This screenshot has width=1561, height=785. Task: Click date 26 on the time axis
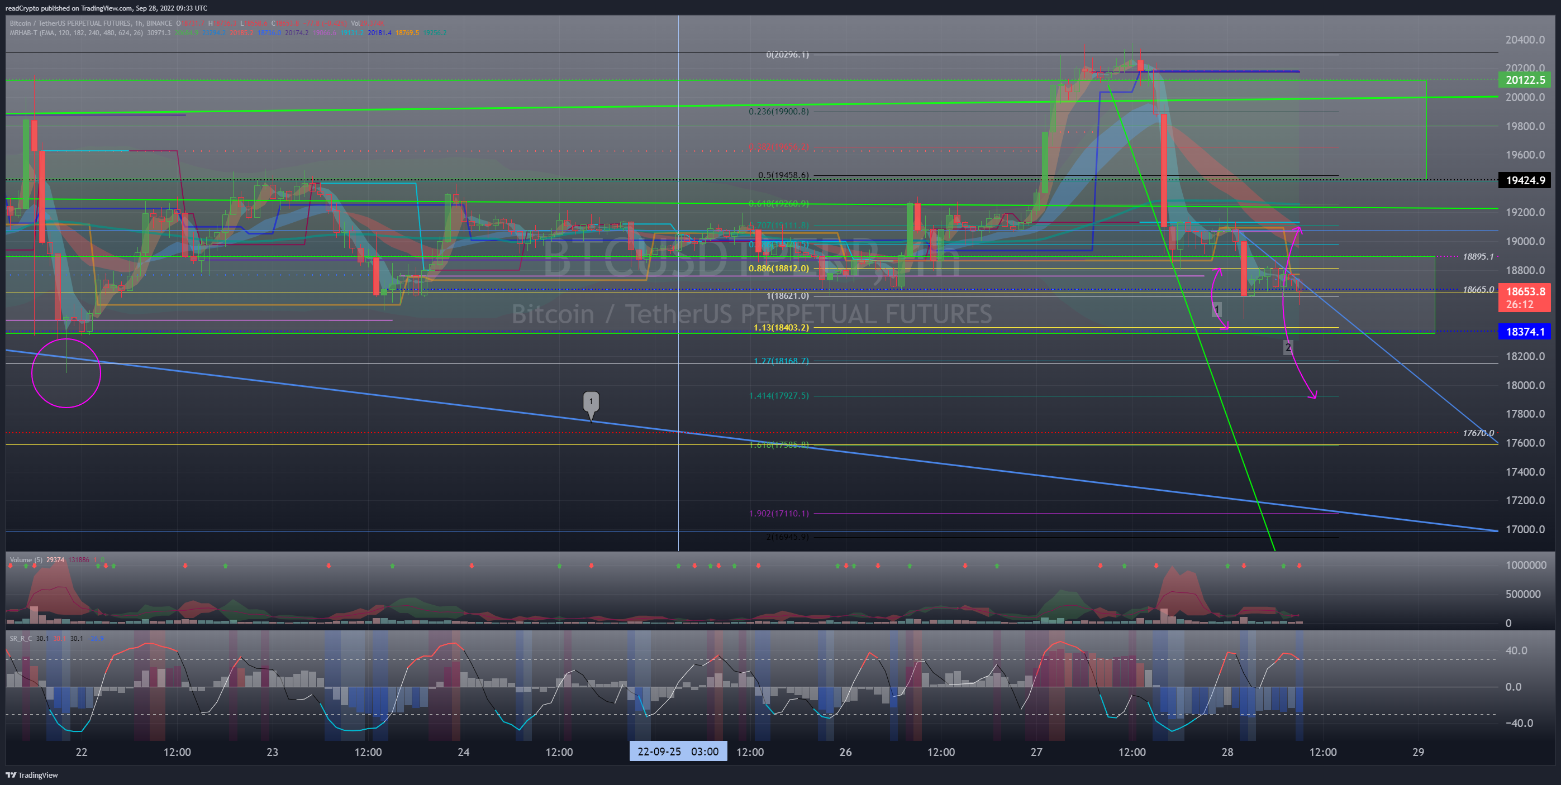point(845,752)
